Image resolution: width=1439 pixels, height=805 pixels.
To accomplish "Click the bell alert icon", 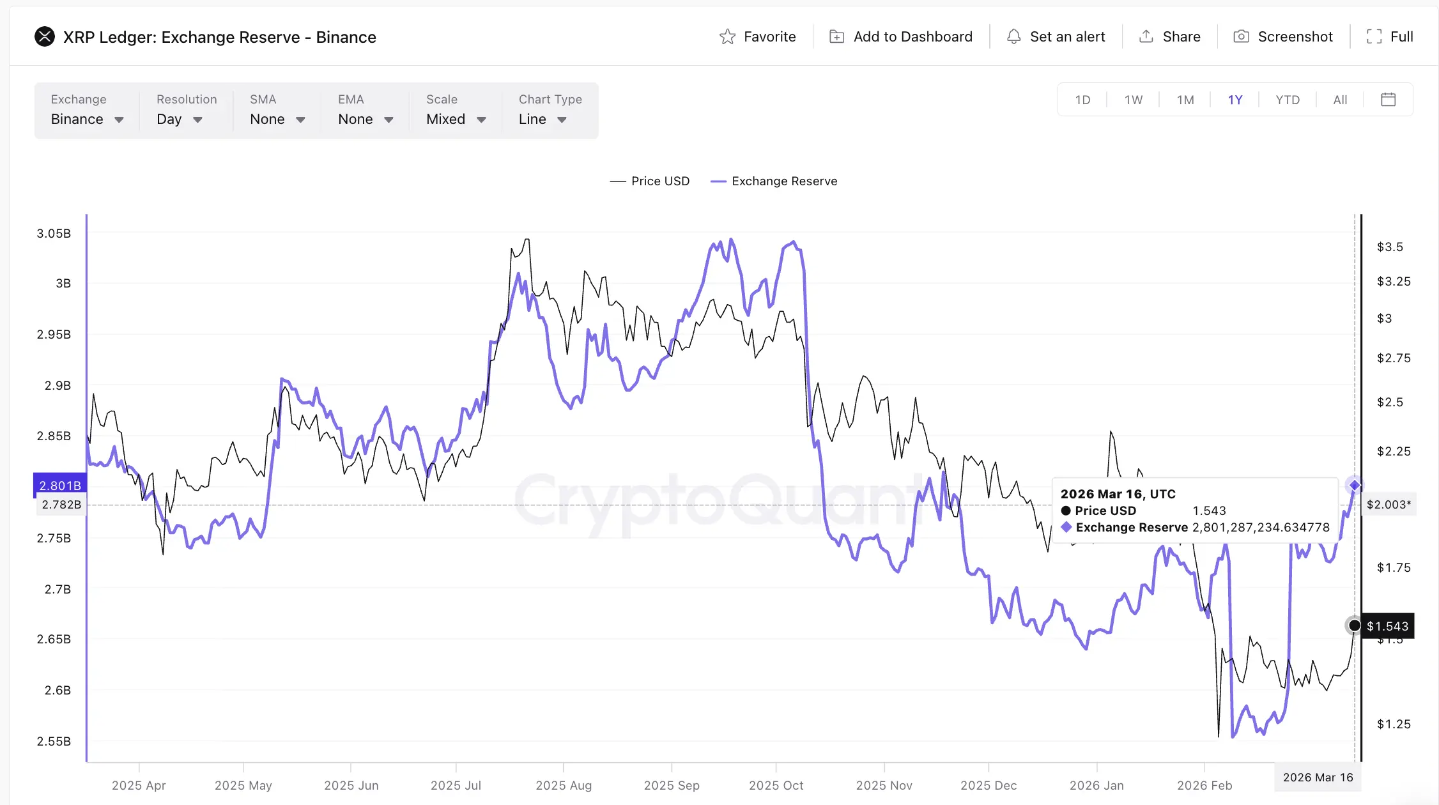I will [1013, 37].
